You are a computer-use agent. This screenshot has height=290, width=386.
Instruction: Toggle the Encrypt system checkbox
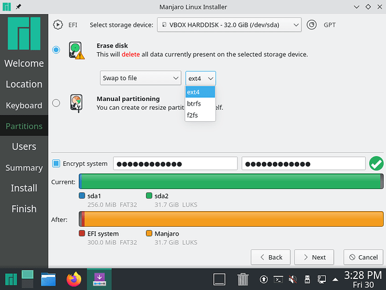tap(56, 164)
